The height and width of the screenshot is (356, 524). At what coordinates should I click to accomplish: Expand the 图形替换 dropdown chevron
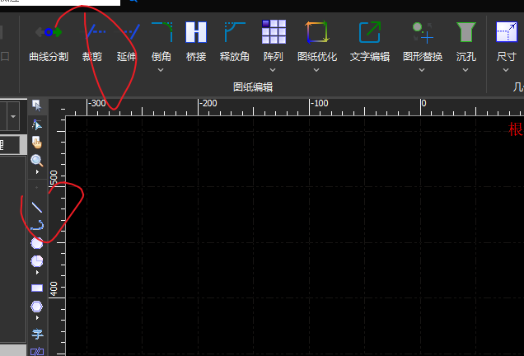pyautogui.click(x=422, y=70)
